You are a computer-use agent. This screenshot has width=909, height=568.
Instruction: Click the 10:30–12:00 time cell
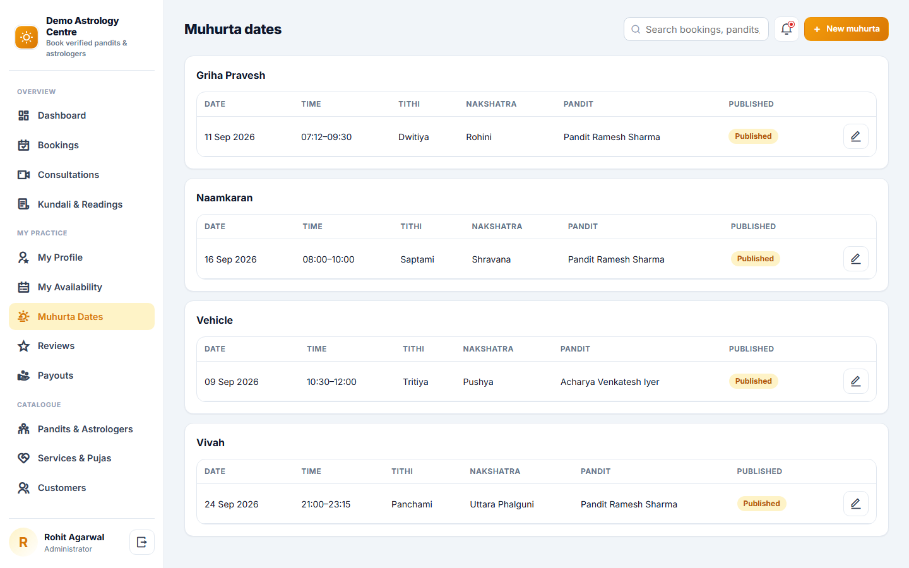pyautogui.click(x=331, y=382)
